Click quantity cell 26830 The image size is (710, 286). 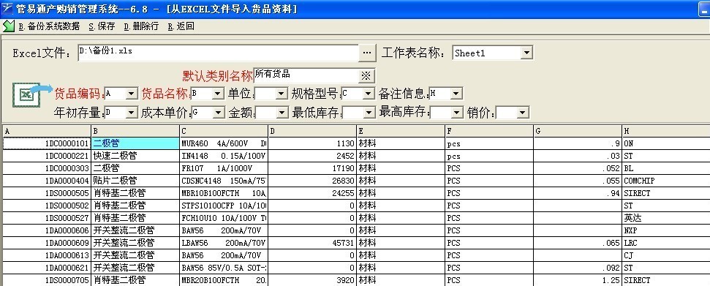click(x=312, y=181)
